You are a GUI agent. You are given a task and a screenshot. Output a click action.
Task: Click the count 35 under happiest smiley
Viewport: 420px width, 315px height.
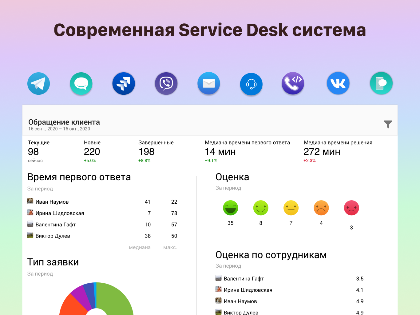tap(231, 223)
